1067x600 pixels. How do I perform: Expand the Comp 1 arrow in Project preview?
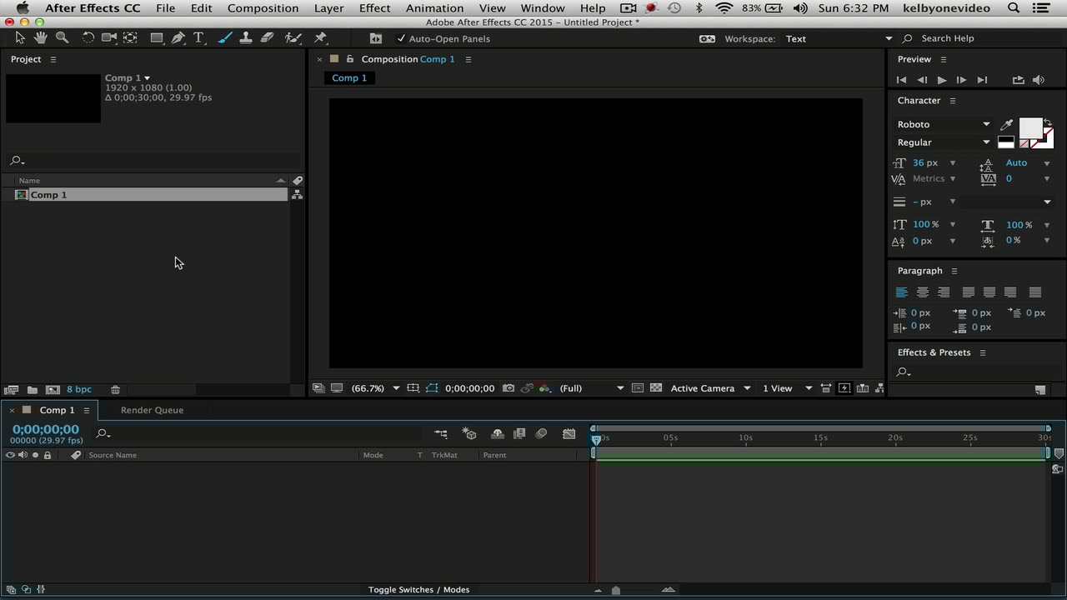[x=148, y=78]
